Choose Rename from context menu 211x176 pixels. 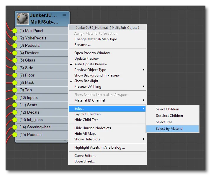click(107, 45)
